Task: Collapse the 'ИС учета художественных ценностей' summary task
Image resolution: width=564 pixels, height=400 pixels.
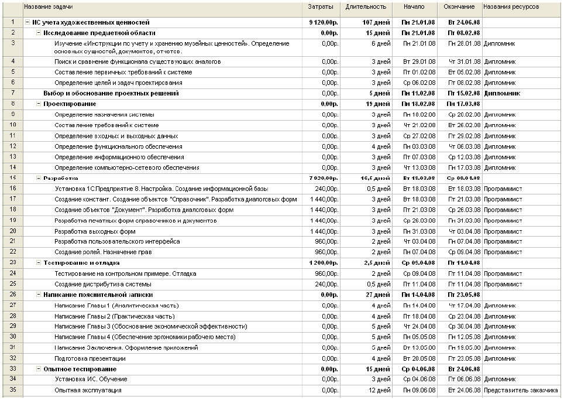Action: click(27, 22)
